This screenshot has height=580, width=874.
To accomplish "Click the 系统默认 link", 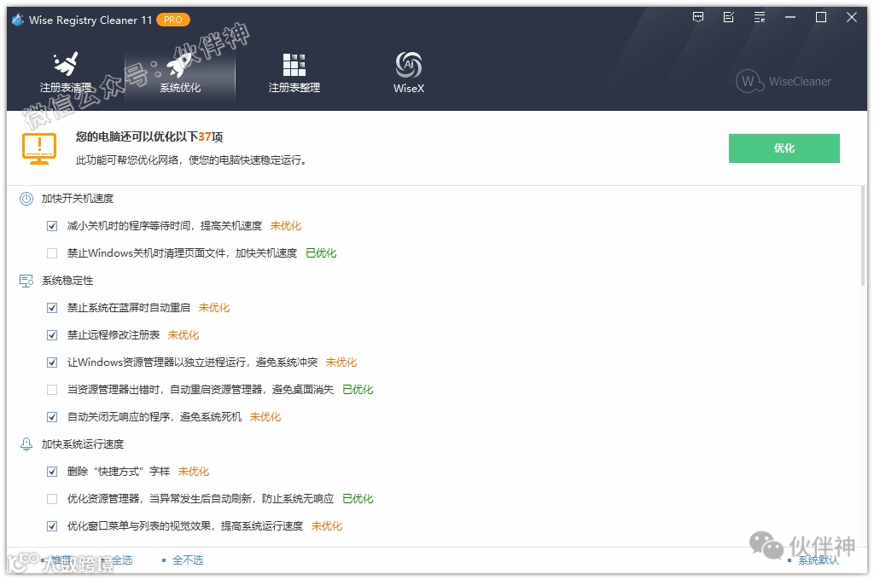I will [819, 560].
